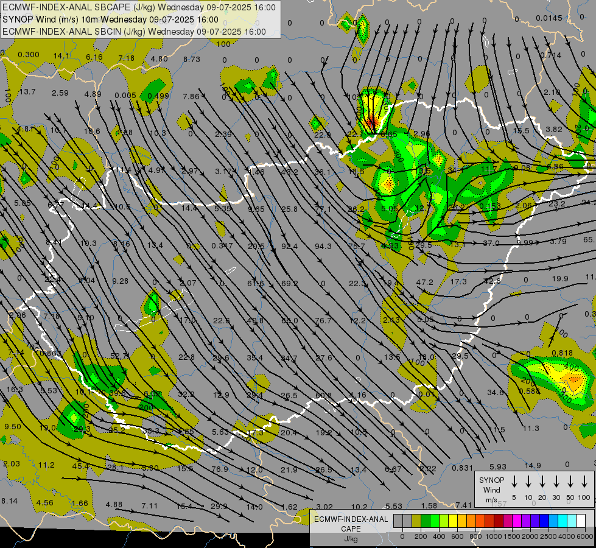This screenshot has width=596, height=548.
Task: Click the 400 contour label in southeast
Action: pyautogui.click(x=571, y=367)
